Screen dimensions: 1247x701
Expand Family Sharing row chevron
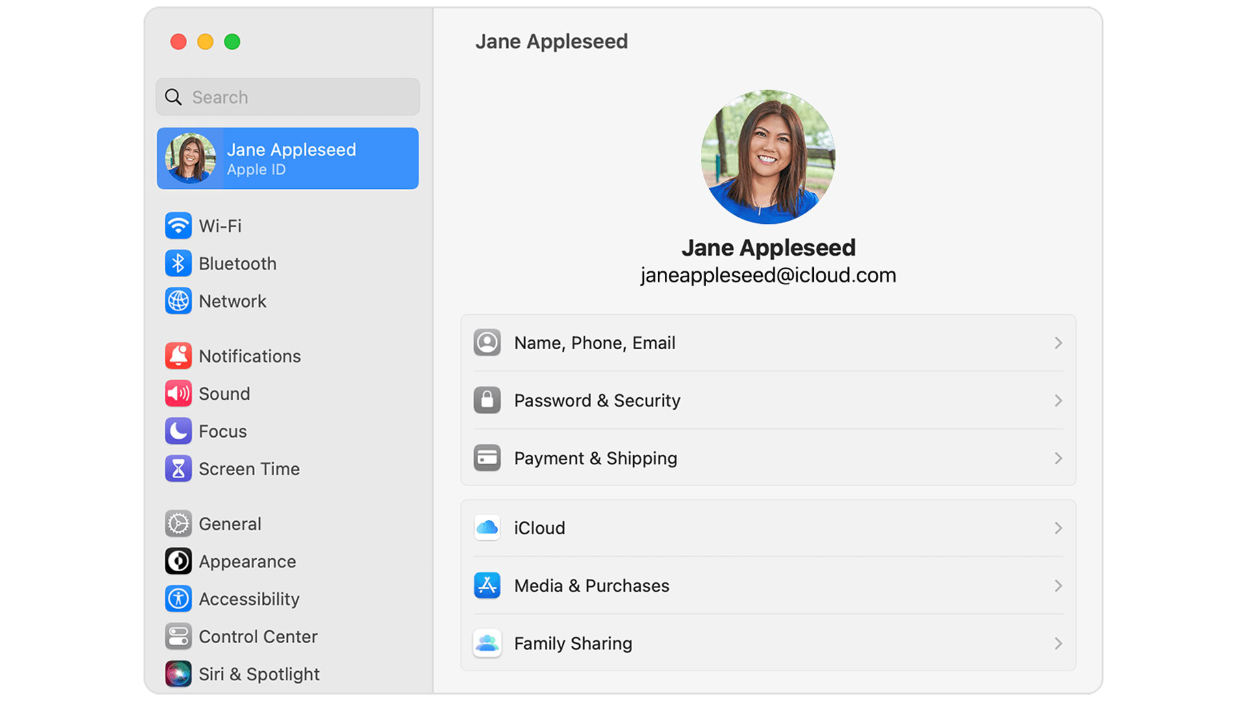tap(1058, 643)
